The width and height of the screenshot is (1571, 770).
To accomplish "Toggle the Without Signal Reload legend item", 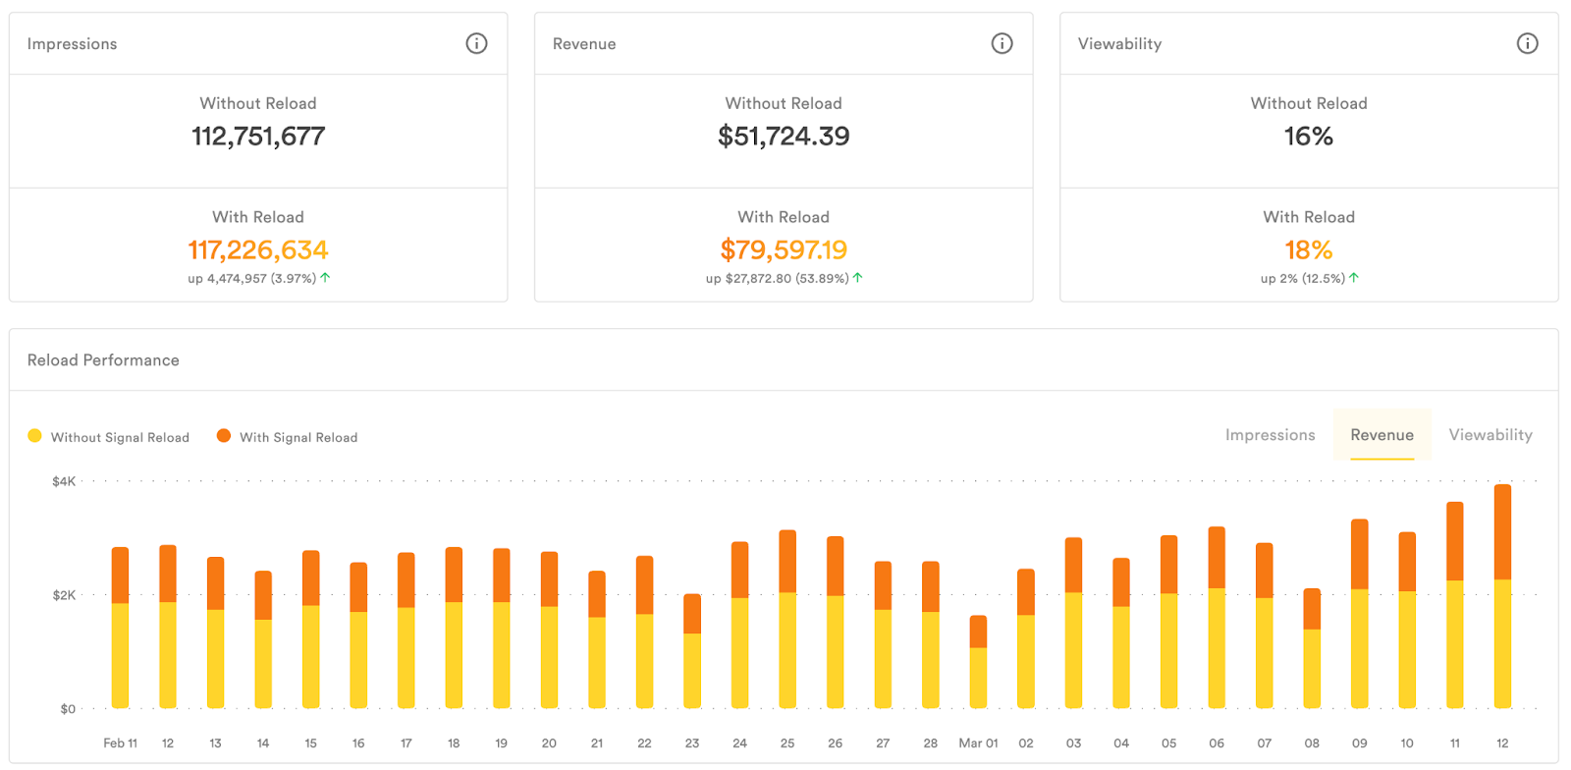I will click(x=120, y=437).
